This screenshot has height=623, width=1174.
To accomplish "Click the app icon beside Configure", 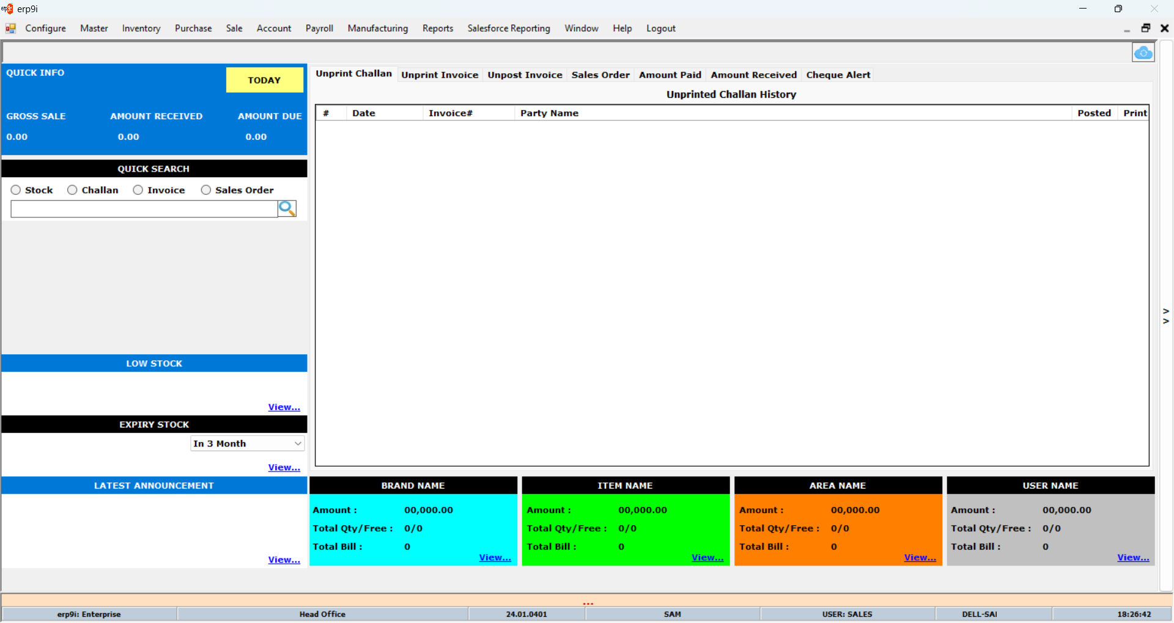I will tap(10, 29).
